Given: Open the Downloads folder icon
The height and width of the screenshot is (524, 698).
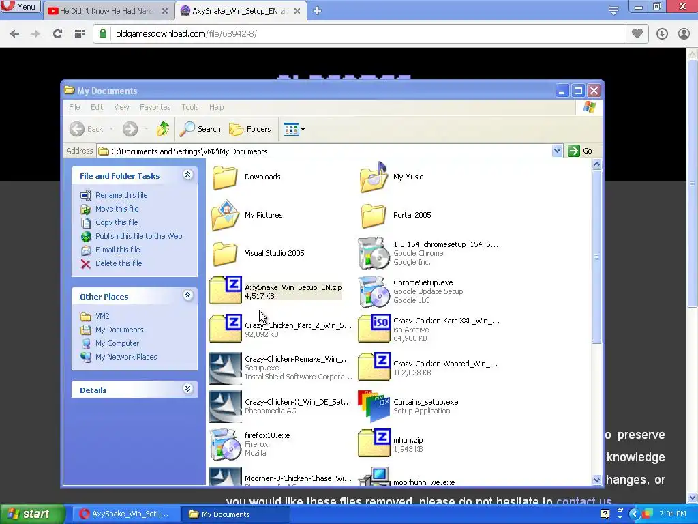Looking at the screenshot, I should click(225, 177).
